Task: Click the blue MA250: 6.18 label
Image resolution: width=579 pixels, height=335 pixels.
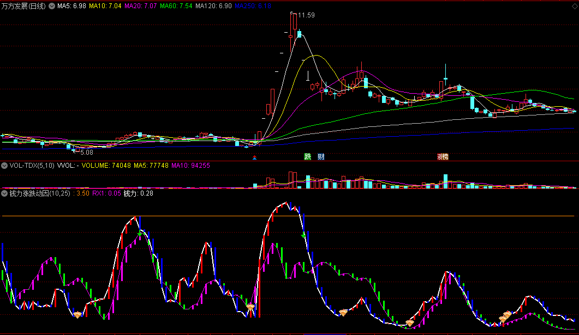Action: (x=253, y=6)
